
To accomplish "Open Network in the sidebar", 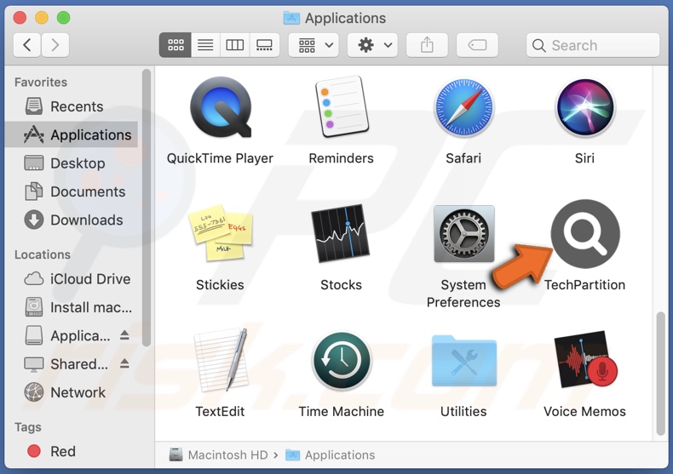I will pos(72,392).
